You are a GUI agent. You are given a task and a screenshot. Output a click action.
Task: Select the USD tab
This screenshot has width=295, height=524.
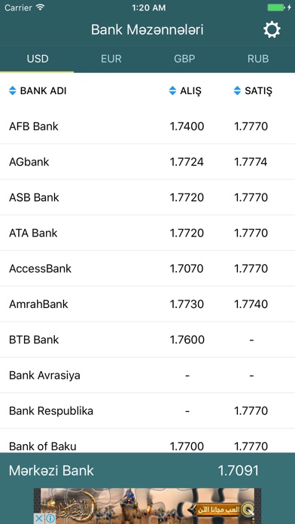(x=38, y=59)
